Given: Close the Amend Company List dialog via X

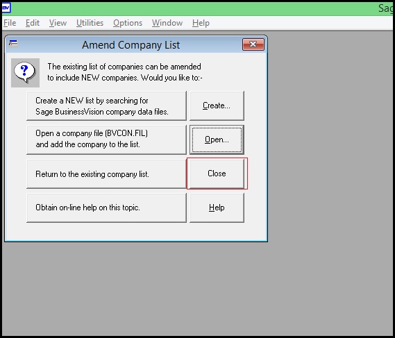Looking at the screenshot, I should coord(253,44).
